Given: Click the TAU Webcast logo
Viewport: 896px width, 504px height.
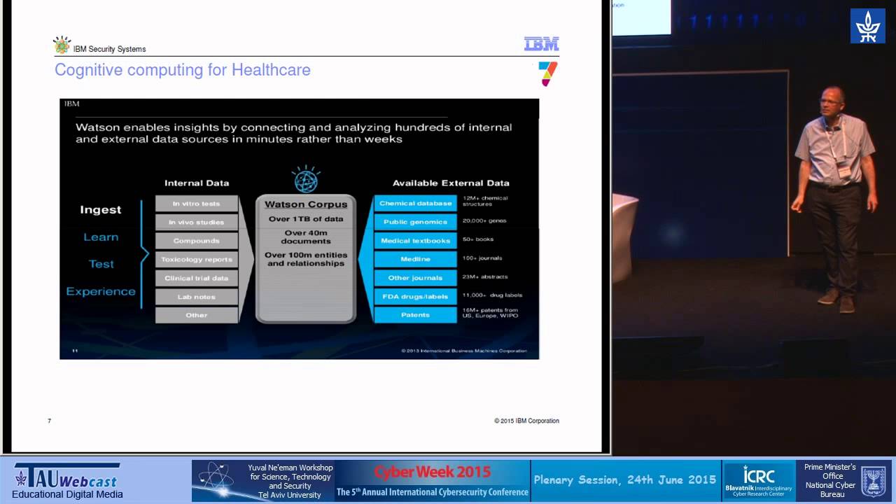Looking at the screenshot, I should 67,475.
